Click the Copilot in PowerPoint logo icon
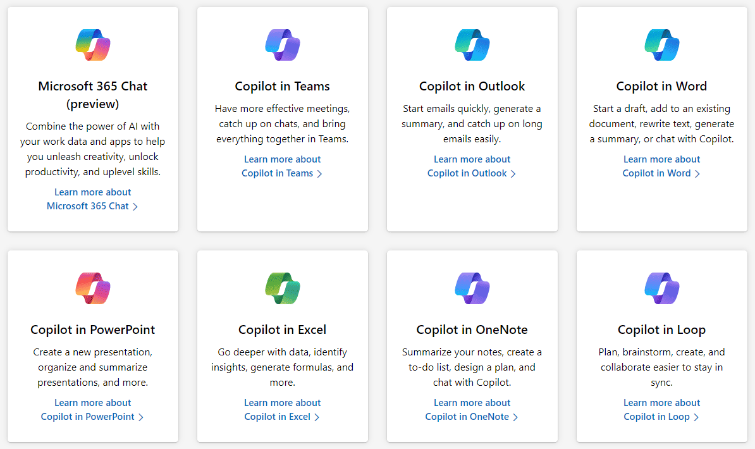The image size is (755, 449). pos(93,288)
